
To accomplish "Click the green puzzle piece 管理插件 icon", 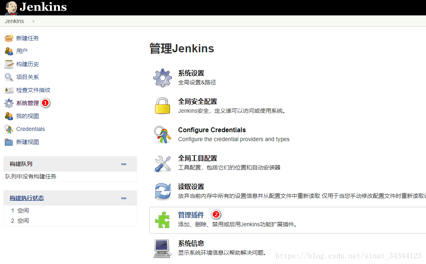I will [162, 220].
